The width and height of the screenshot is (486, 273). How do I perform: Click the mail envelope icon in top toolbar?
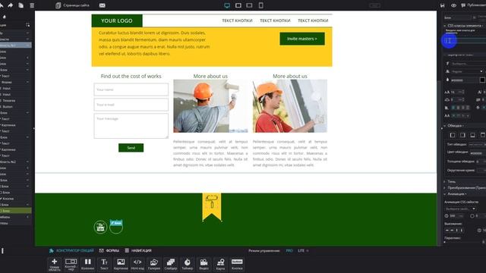(102, 5)
